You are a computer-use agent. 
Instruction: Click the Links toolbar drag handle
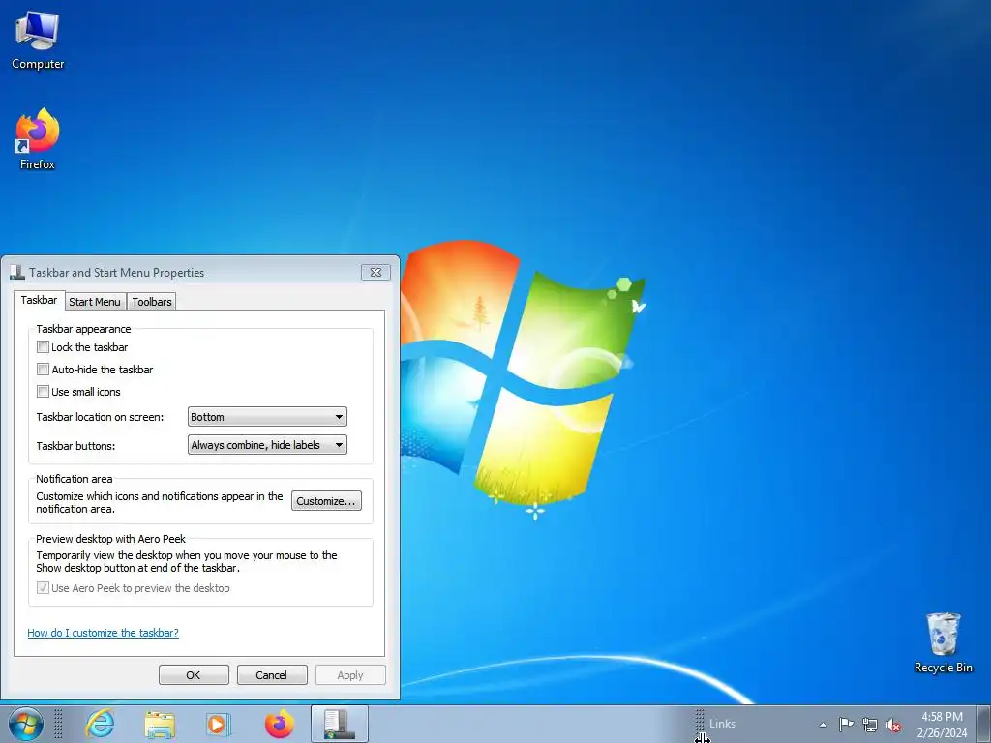tap(700, 722)
